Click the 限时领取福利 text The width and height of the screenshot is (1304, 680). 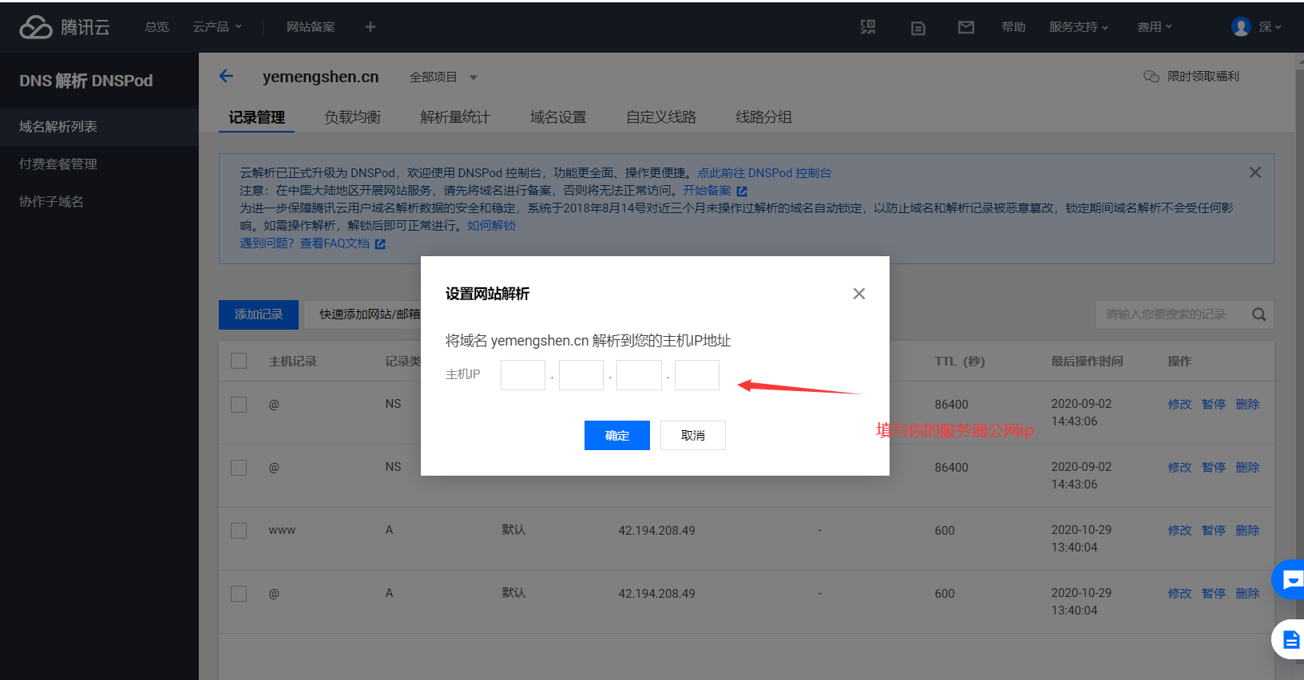[x=1203, y=77]
